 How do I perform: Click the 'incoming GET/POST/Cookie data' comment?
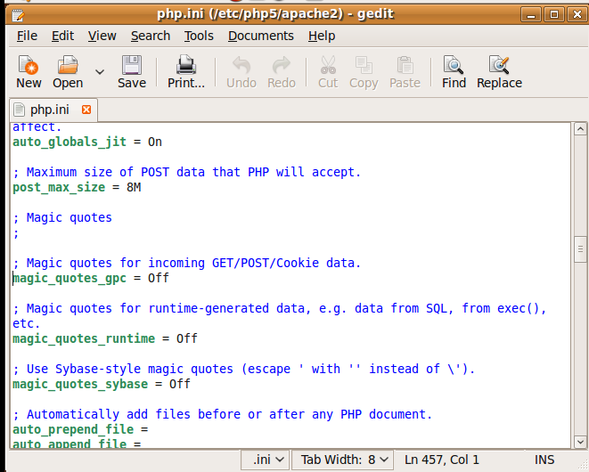187,263
